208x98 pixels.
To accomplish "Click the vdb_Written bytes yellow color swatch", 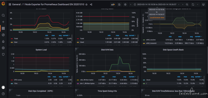I will click(78, 80).
